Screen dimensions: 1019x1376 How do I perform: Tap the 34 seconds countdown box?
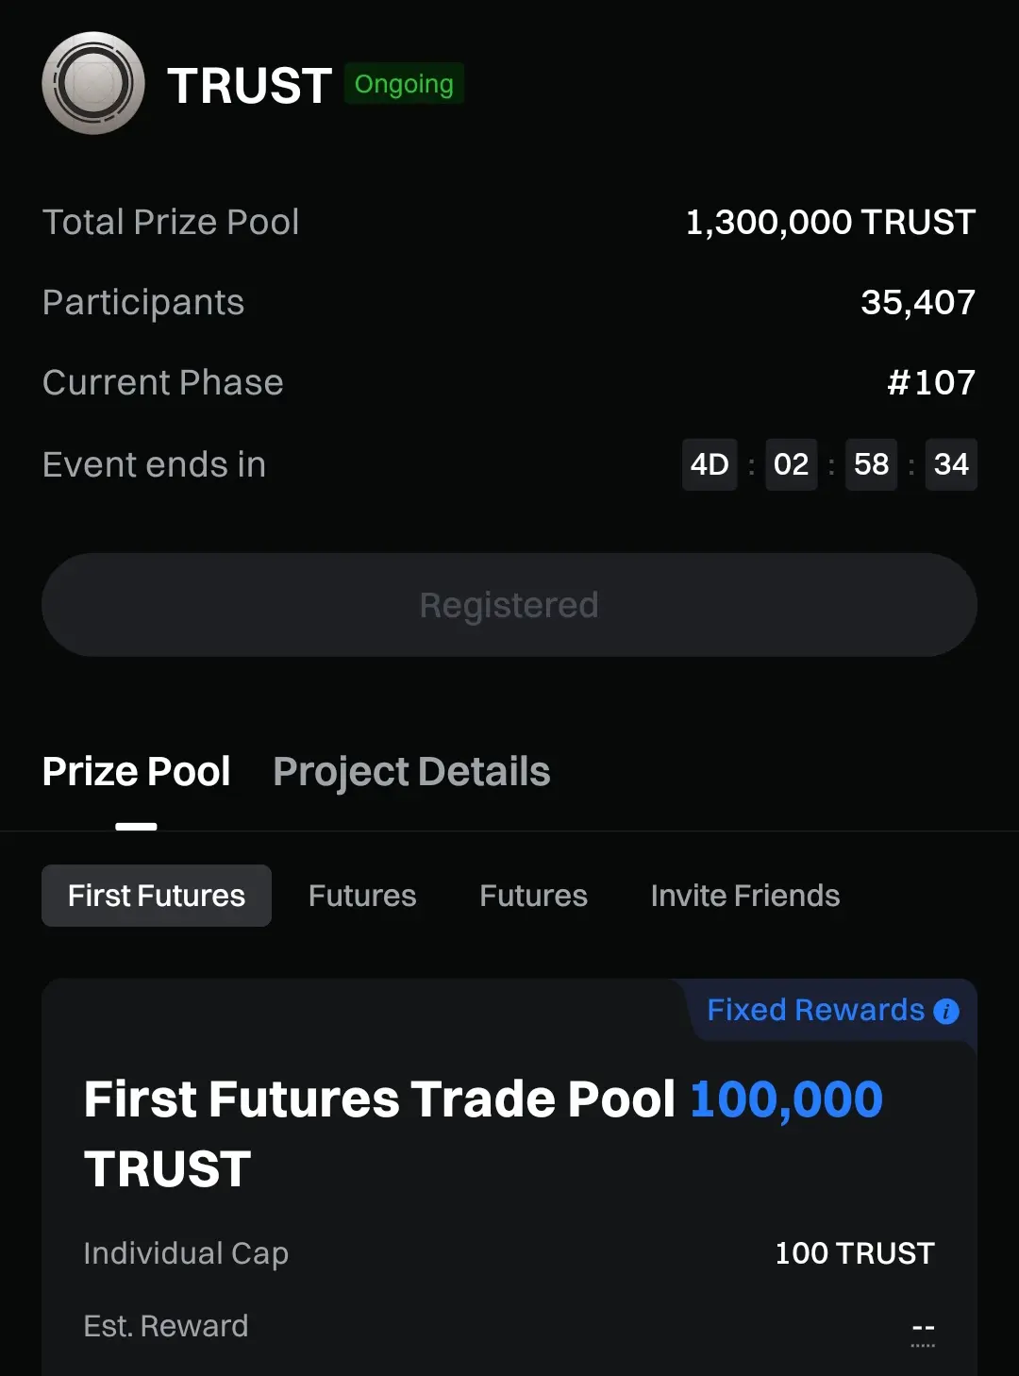(951, 464)
